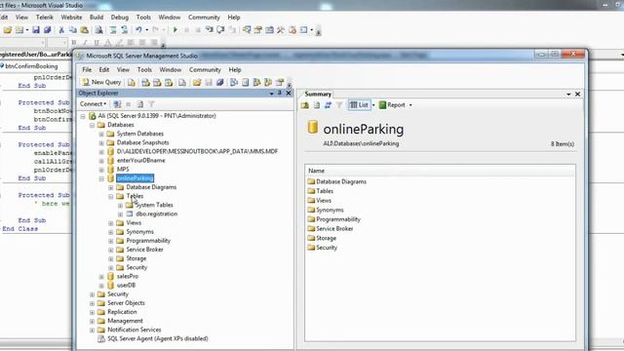Expand the dbo.registration table node
Image resolution: width=624 pixels, height=351 pixels.
[x=120, y=214]
